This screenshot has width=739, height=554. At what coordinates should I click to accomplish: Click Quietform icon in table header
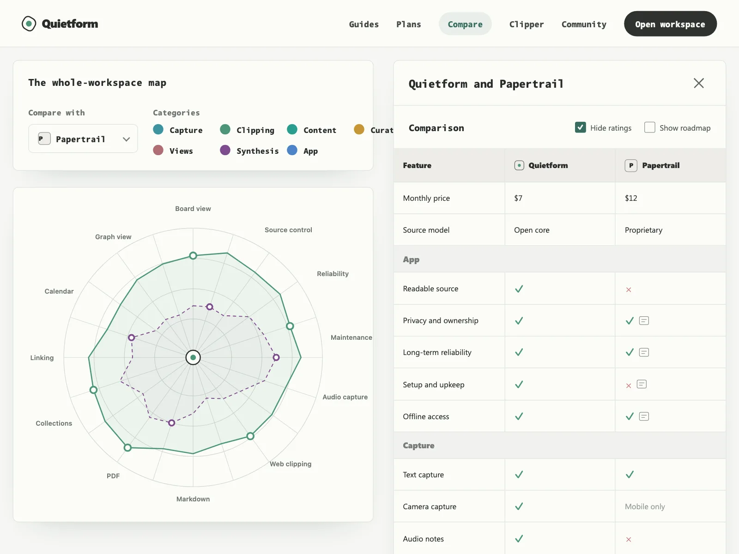point(519,165)
